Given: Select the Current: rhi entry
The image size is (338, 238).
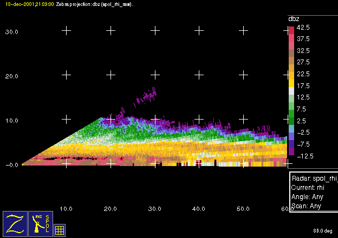Looking at the screenshot, I should 308,187.
